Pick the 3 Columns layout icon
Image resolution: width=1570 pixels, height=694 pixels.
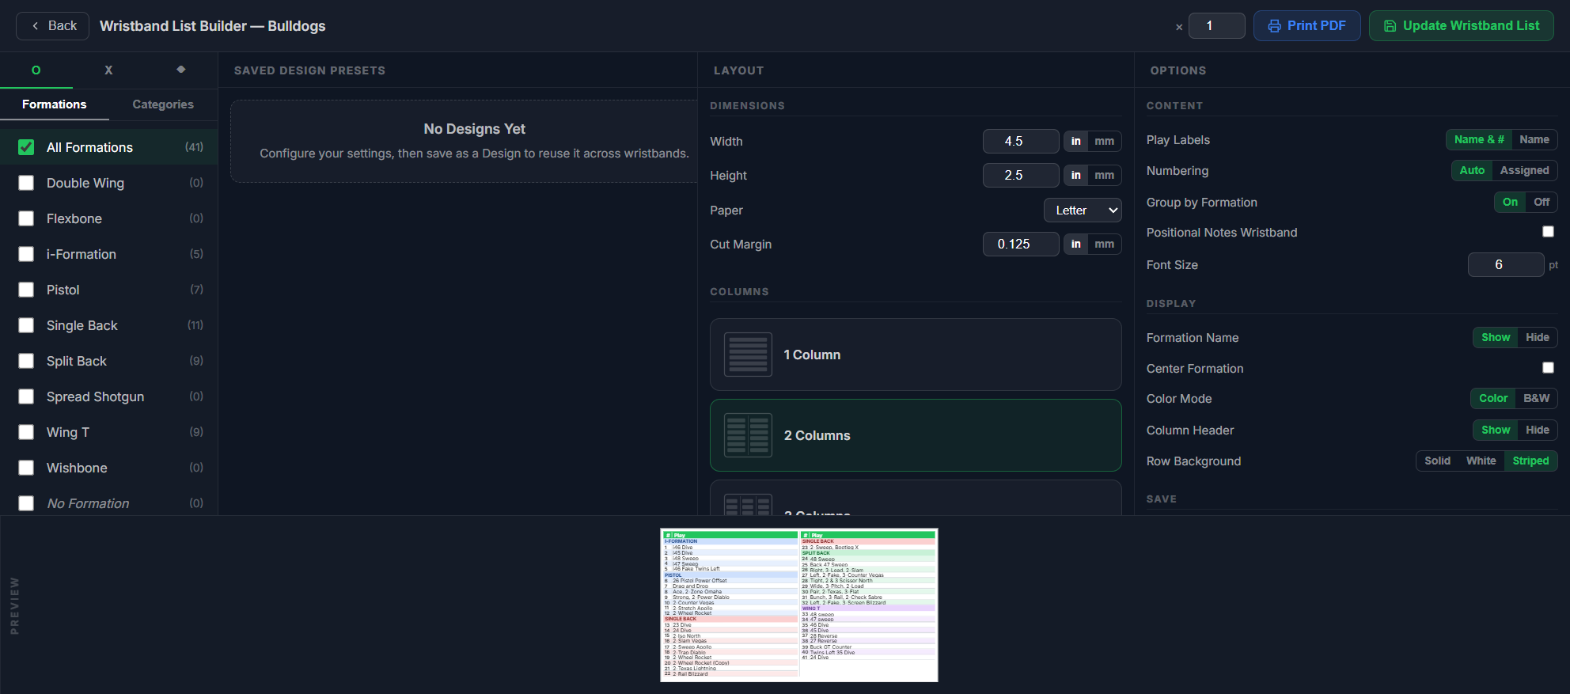tap(748, 505)
